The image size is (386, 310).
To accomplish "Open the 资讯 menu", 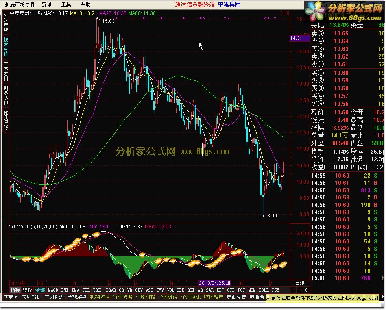I will click(x=46, y=4).
